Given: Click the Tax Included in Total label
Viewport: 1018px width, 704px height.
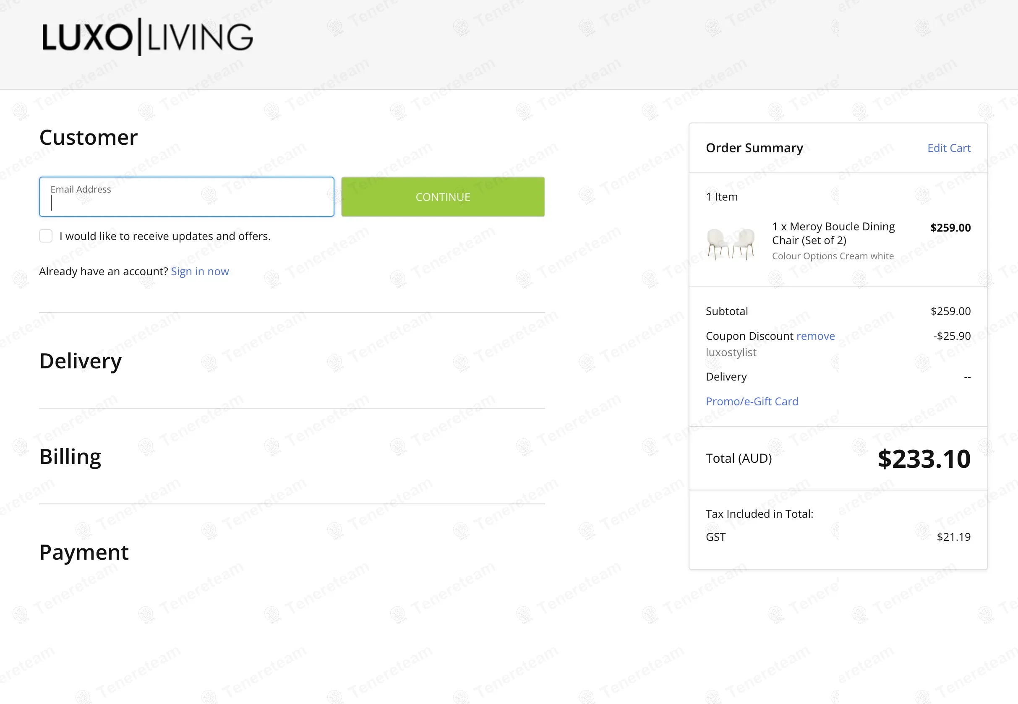Looking at the screenshot, I should [760, 514].
